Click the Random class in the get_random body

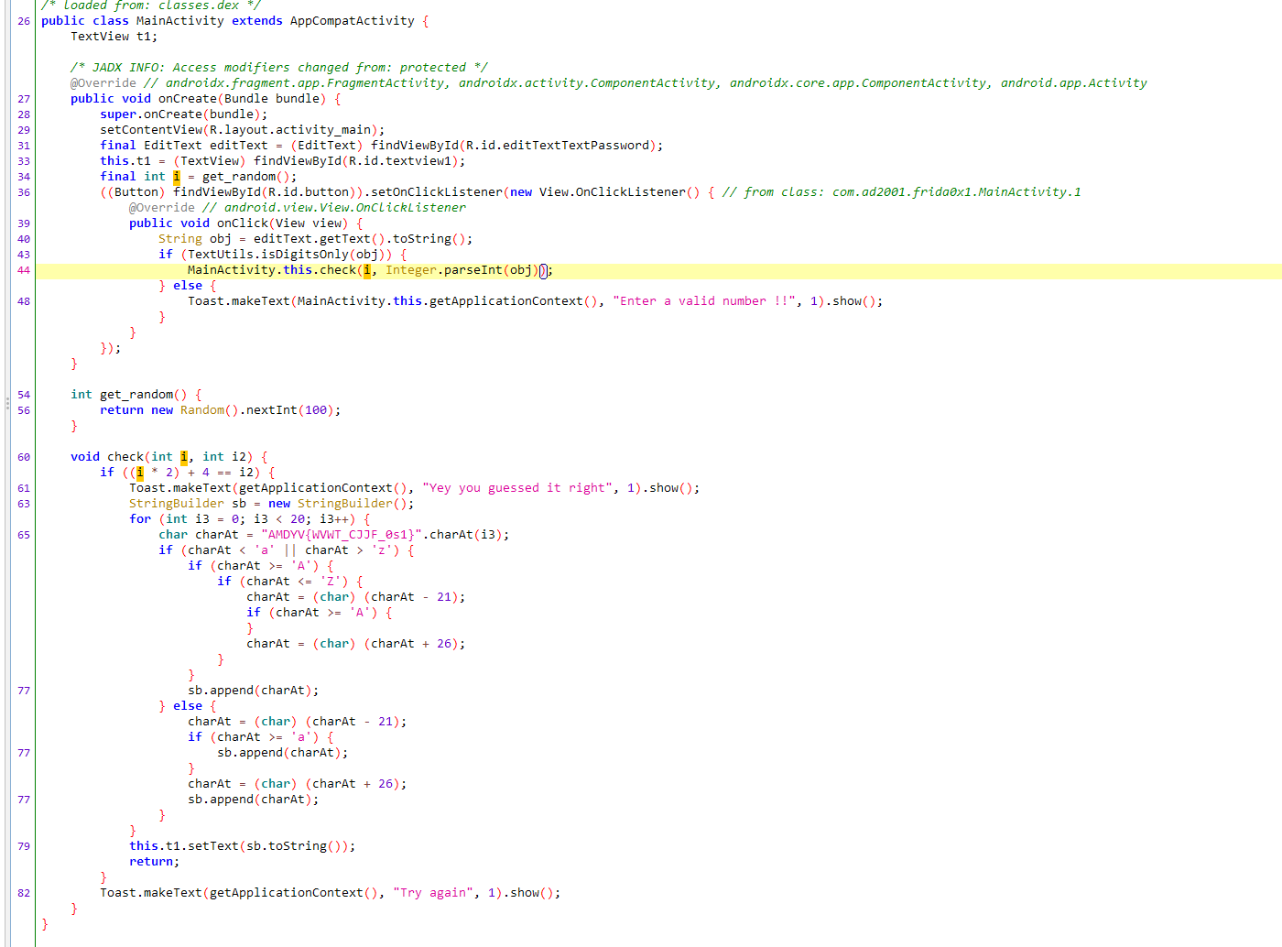201,410
